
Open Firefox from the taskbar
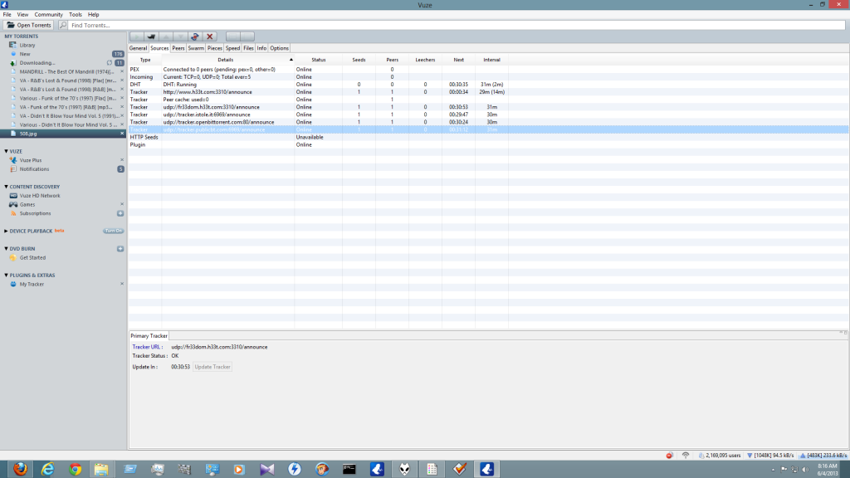[20, 469]
